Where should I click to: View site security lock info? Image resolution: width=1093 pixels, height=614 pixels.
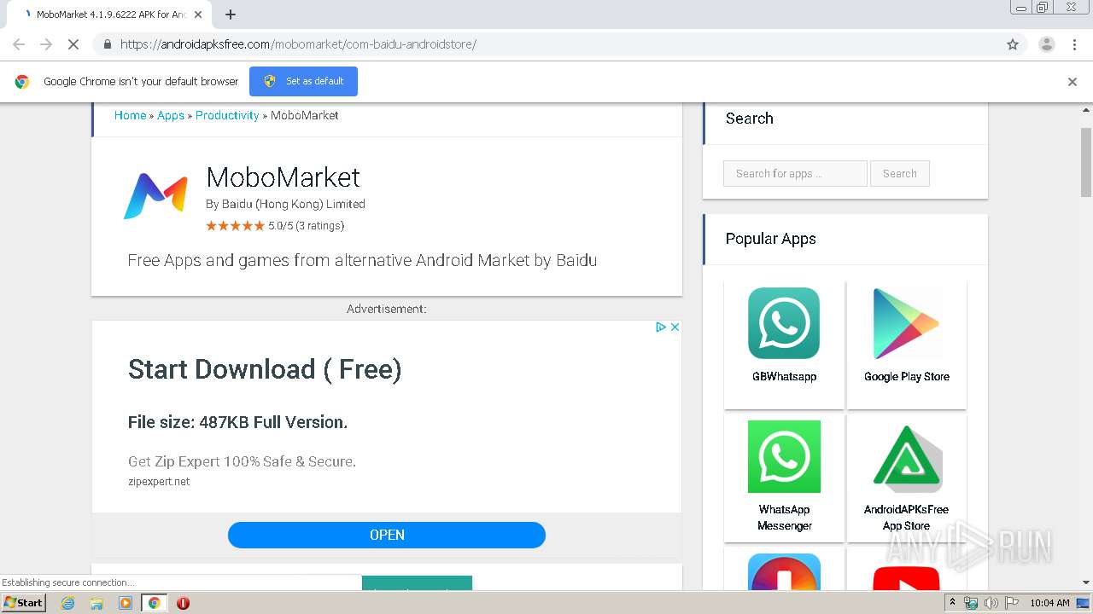[107, 44]
